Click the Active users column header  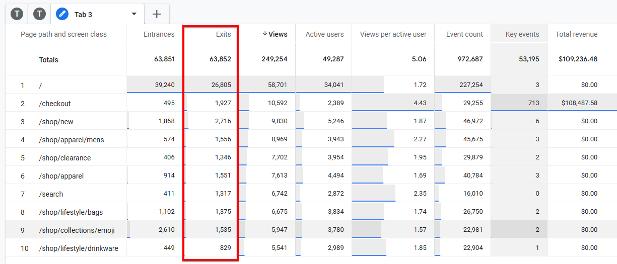[324, 34]
